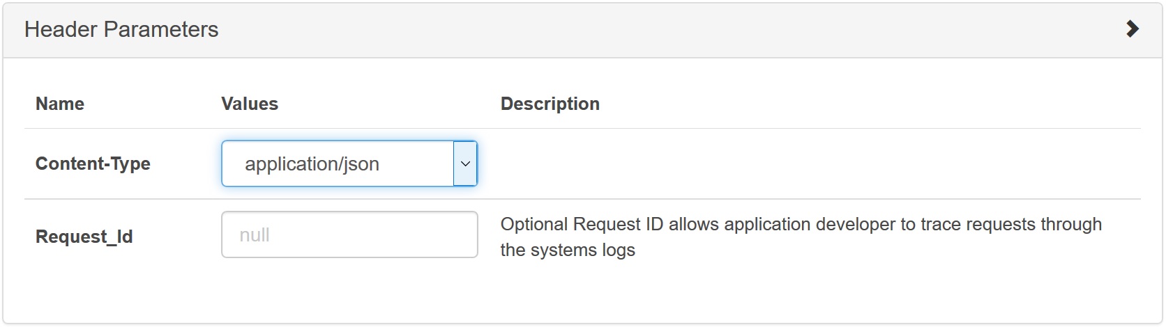Image resolution: width=1166 pixels, height=327 pixels.
Task: Select the Content-Type row label
Action: 93,163
